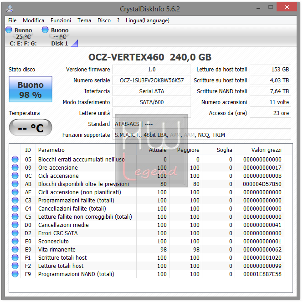
Task: Click the Valori grezzi column header
Action: coord(260,150)
